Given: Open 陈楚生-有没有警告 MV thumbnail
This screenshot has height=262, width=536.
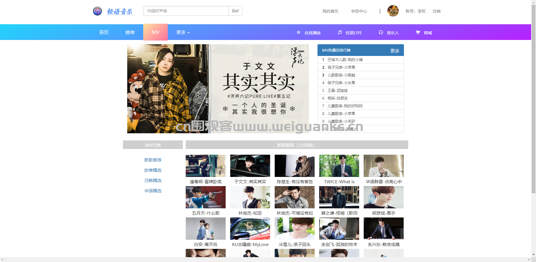Looking at the screenshot, I should click(x=295, y=166).
